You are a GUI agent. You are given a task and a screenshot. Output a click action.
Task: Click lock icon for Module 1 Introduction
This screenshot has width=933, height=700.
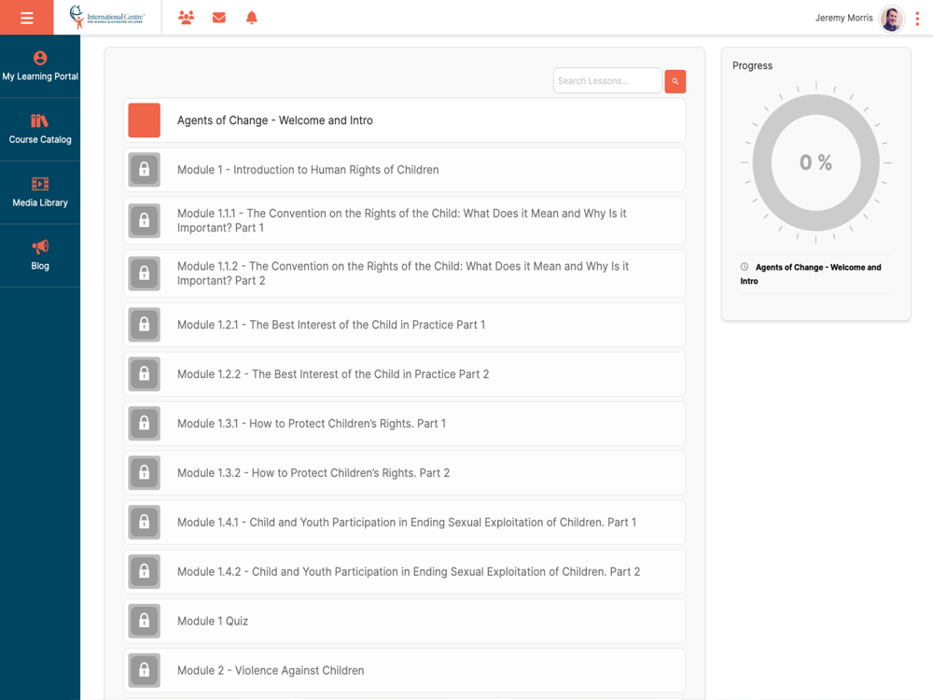point(144,170)
